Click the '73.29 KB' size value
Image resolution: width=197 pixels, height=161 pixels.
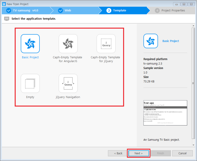coord(149,81)
